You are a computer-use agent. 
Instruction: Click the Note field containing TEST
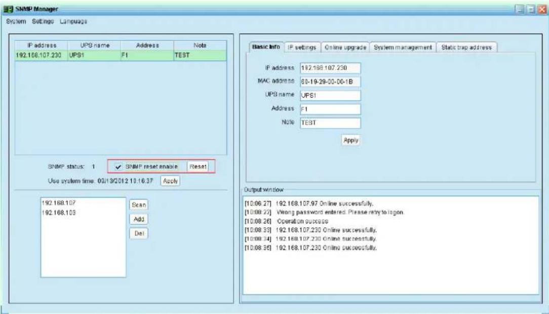click(330, 123)
